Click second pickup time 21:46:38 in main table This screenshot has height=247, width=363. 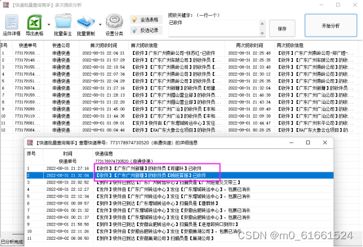tap(250, 95)
